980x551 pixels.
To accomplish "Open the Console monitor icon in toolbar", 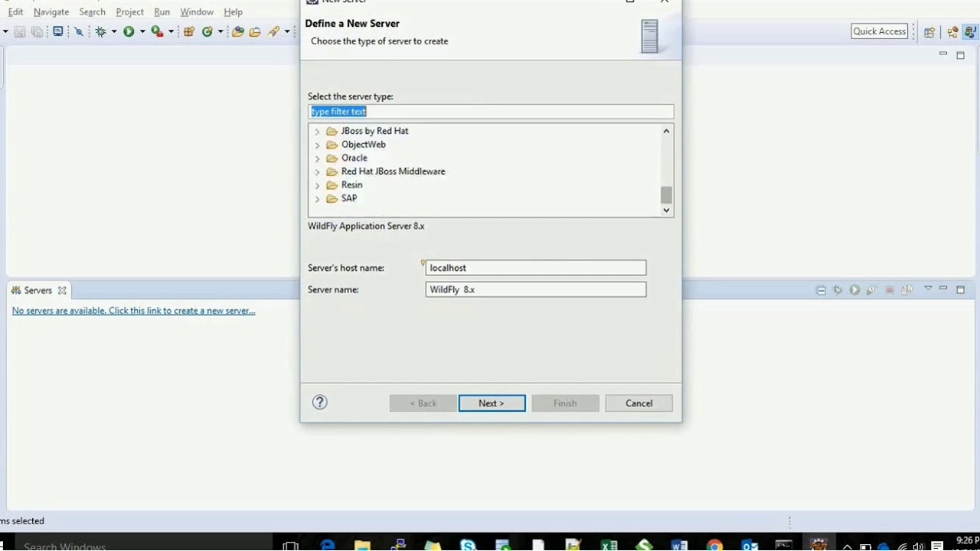I will pos(57,31).
